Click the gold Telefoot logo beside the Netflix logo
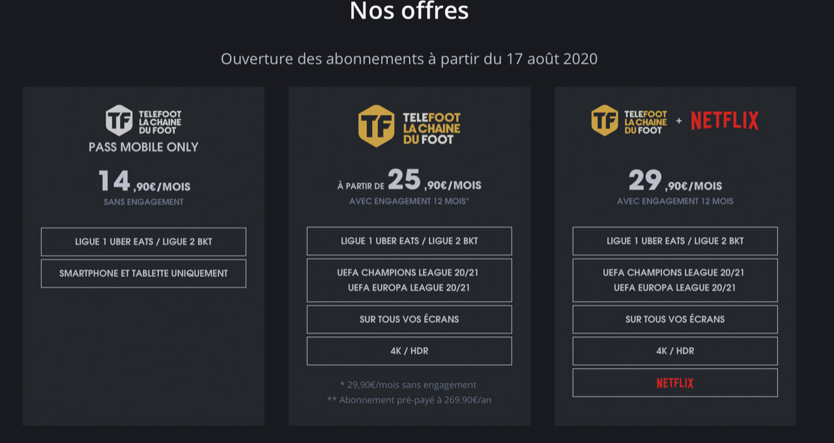 coord(629,121)
